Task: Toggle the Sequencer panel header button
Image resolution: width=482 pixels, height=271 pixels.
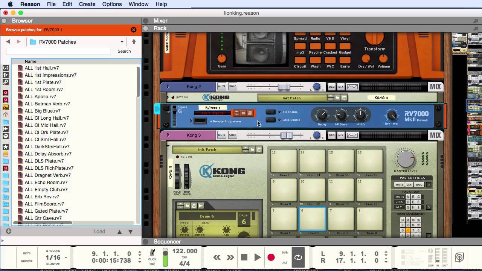Action: tap(146, 242)
